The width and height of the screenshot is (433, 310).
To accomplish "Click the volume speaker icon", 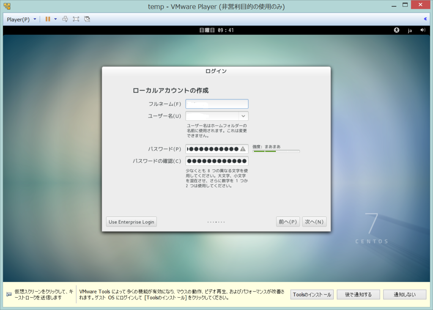I will (423, 30).
